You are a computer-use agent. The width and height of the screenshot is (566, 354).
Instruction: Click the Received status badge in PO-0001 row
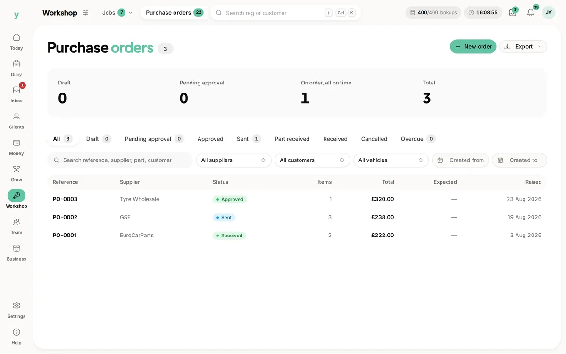(x=229, y=236)
